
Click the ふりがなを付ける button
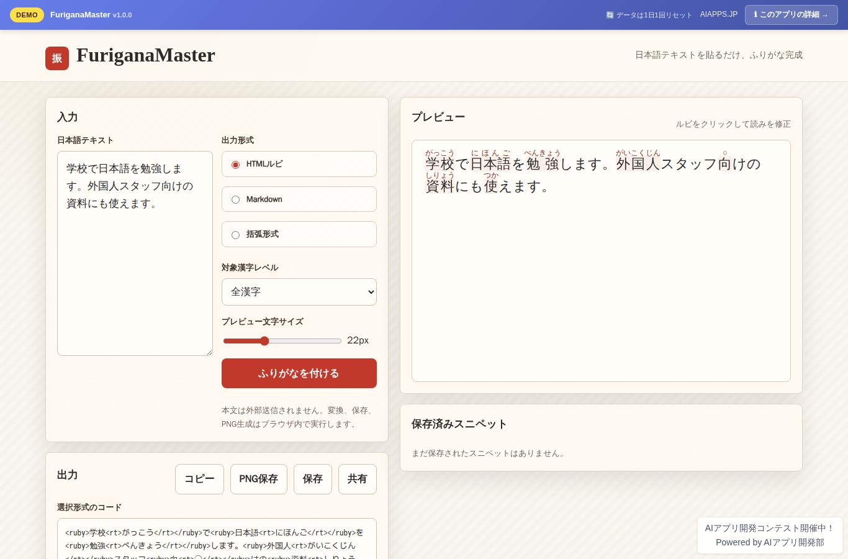(299, 373)
